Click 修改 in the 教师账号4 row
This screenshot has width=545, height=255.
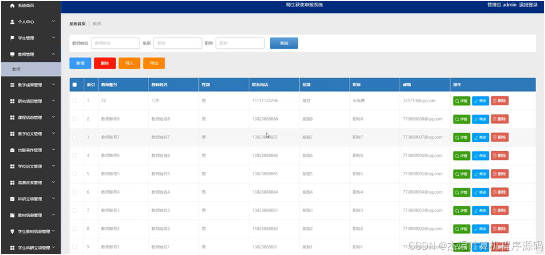click(480, 192)
